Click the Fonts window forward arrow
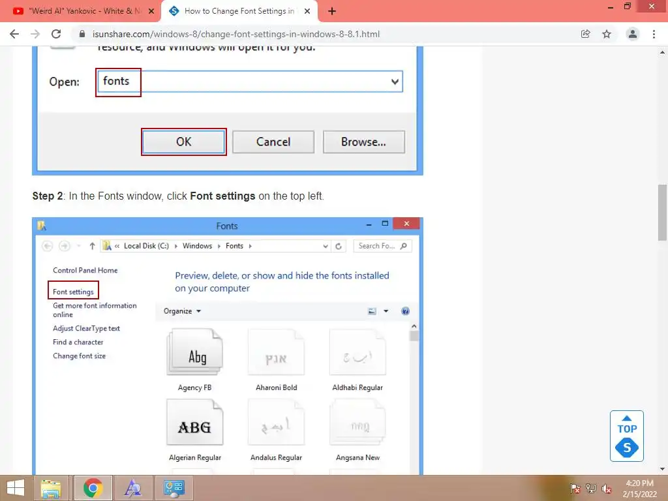The height and width of the screenshot is (501, 668). click(65, 246)
